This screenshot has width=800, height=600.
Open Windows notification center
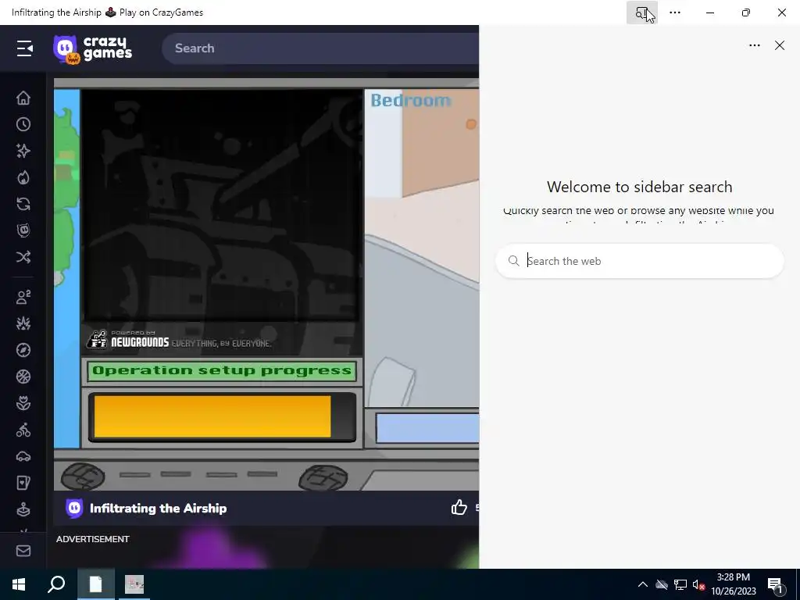pos(776,585)
